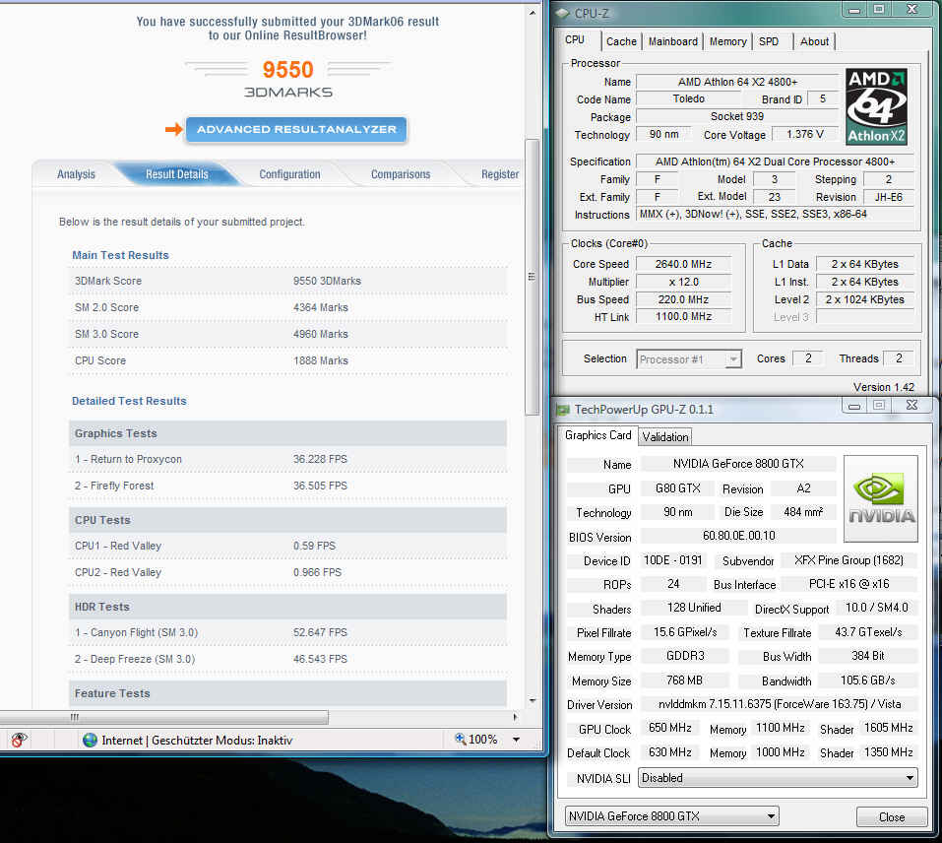Click the scroll down arrow in browser
942x843 pixels.
click(533, 700)
